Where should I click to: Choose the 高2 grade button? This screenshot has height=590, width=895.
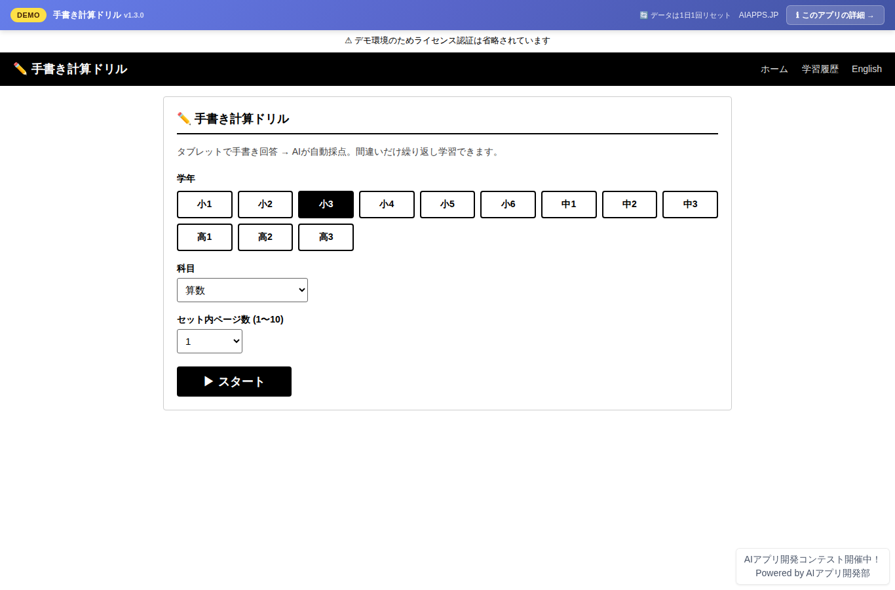[x=265, y=237]
